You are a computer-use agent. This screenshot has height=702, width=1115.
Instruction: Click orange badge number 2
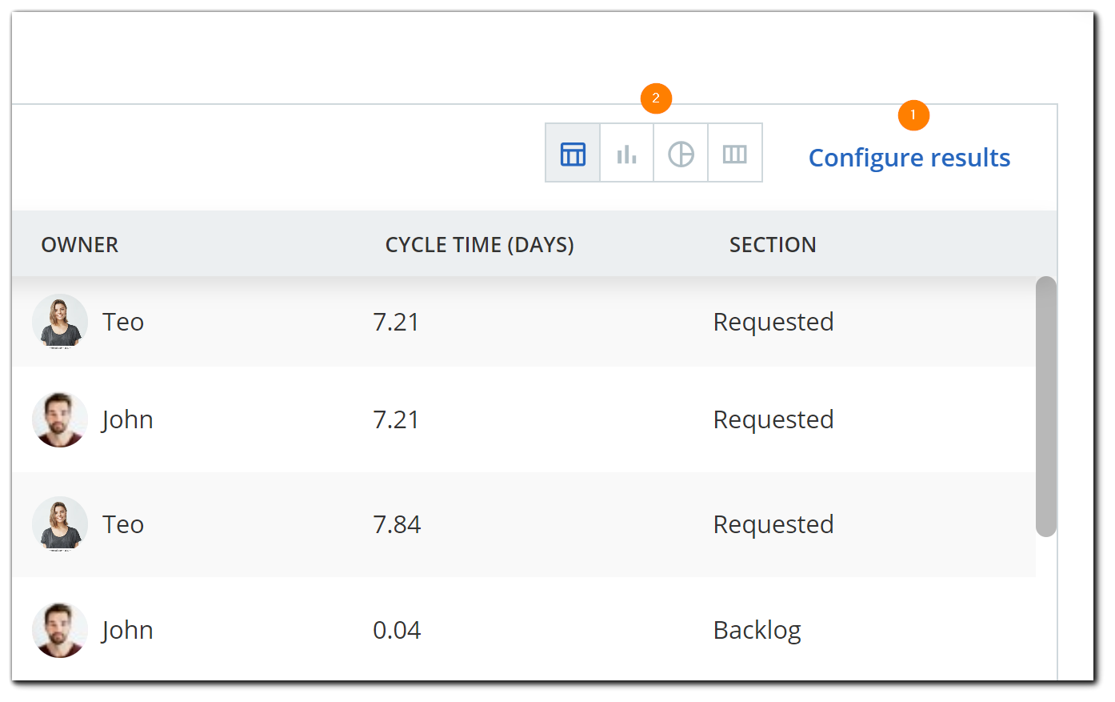pos(656,98)
